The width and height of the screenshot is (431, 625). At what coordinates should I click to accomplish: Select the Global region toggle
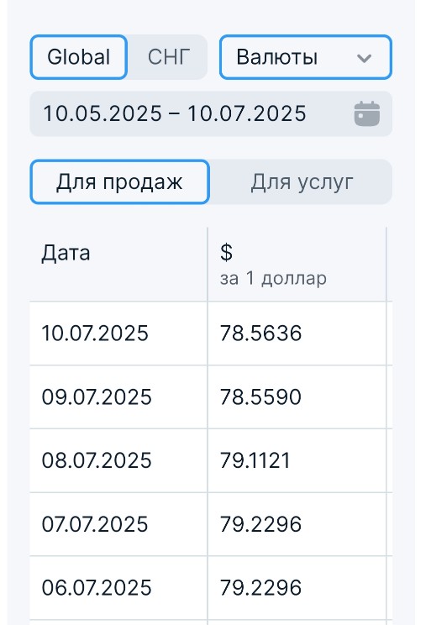click(78, 57)
